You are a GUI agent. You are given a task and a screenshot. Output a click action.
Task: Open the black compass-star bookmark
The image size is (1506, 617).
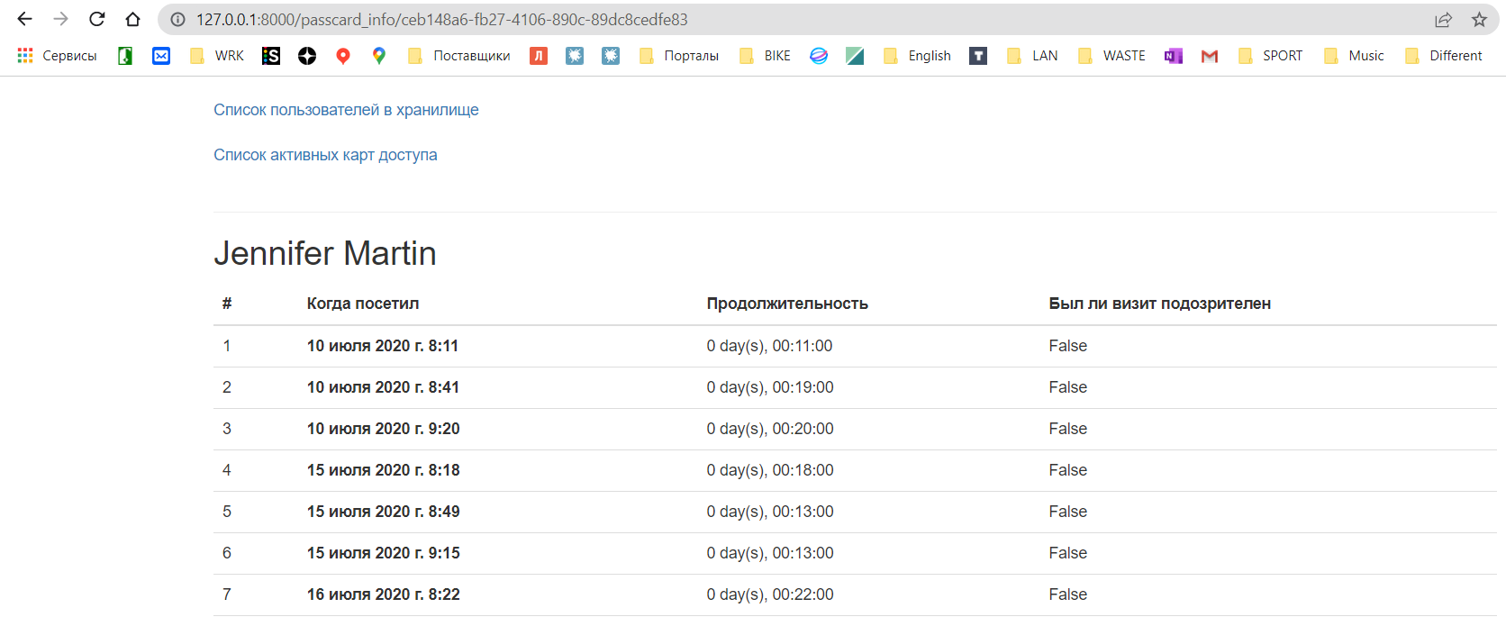pos(307,56)
